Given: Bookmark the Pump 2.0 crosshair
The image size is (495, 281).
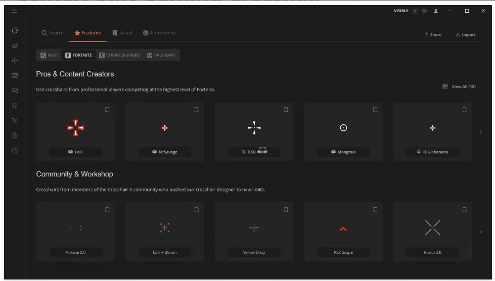Looking at the screenshot, I should coord(464,210).
